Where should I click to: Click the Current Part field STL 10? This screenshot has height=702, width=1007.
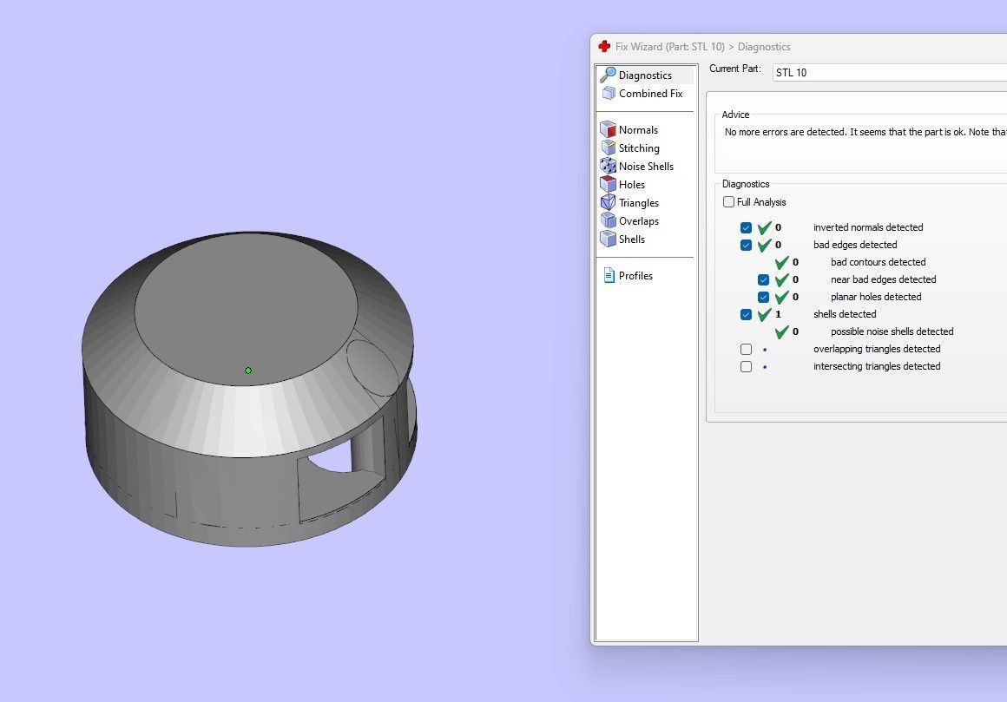[x=890, y=73]
